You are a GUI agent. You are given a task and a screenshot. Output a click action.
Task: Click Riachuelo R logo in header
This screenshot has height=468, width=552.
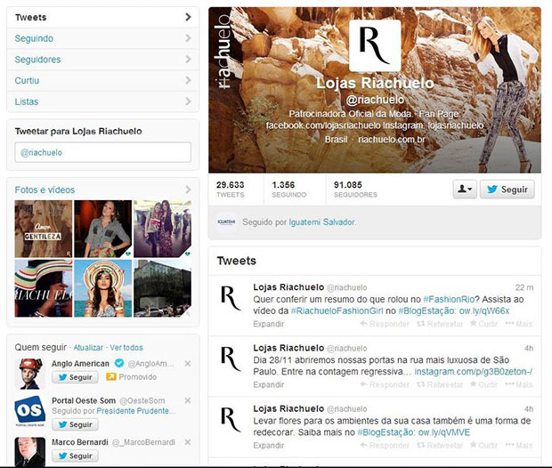tap(375, 45)
